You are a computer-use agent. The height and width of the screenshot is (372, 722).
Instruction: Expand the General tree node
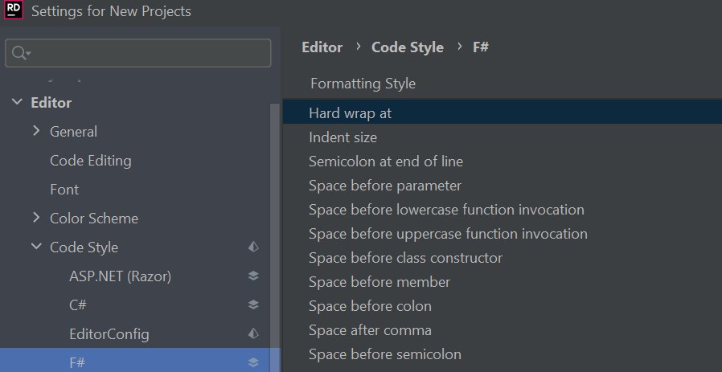point(36,131)
